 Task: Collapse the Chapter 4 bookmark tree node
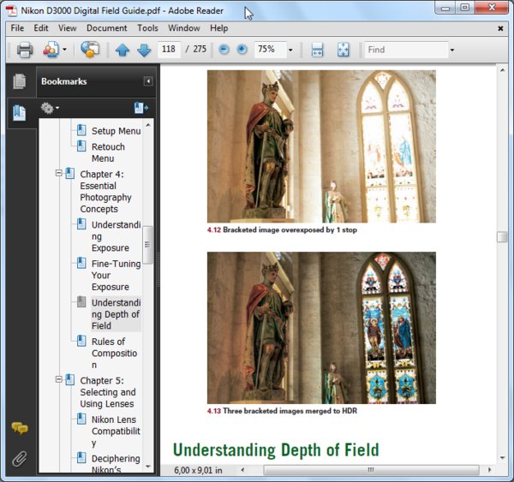click(59, 173)
